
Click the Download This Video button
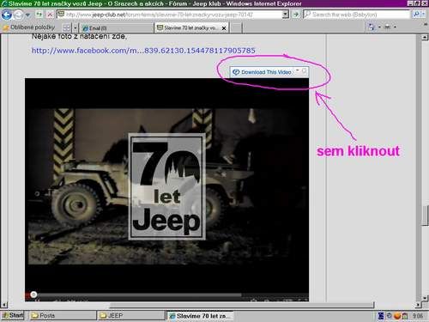coord(263,72)
